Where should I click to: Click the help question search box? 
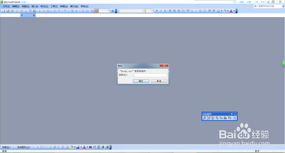click(x=268, y=6)
